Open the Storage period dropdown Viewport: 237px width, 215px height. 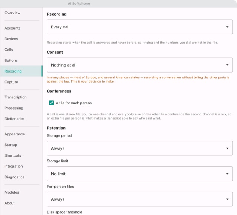coord(140,148)
